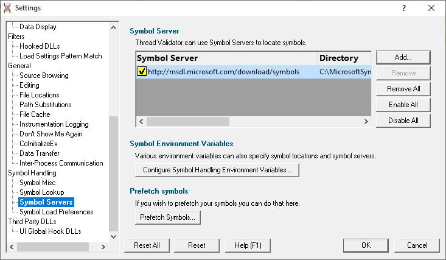This screenshot has width=446, height=260.
Task: Confirm settings with OK button
Action: tap(366, 245)
